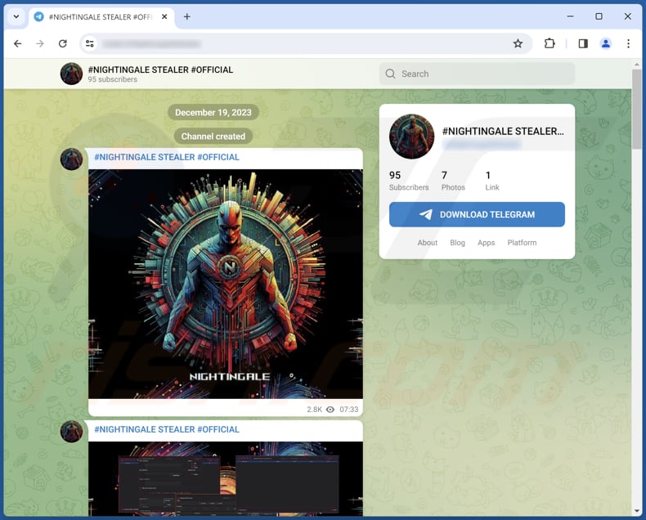The width and height of the screenshot is (646, 520).
Task: Click the Search field in channel header
Action: tap(477, 74)
